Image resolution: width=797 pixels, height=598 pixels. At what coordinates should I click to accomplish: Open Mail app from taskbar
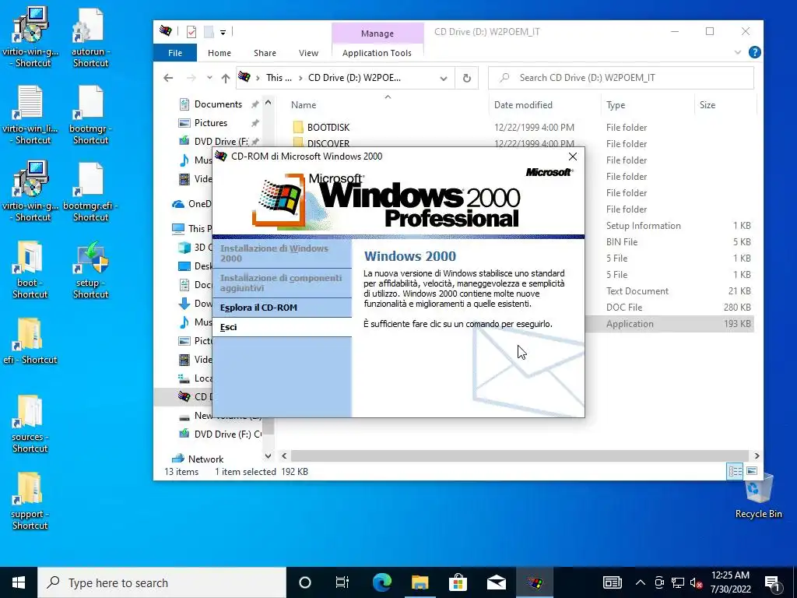tap(496, 582)
